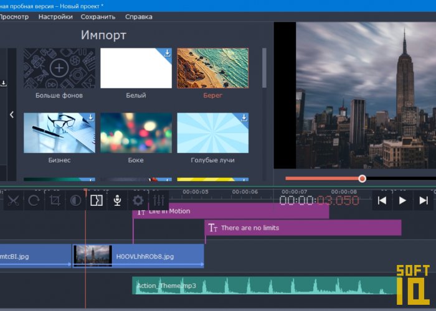Click the Сохранить menu item

(98, 17)
